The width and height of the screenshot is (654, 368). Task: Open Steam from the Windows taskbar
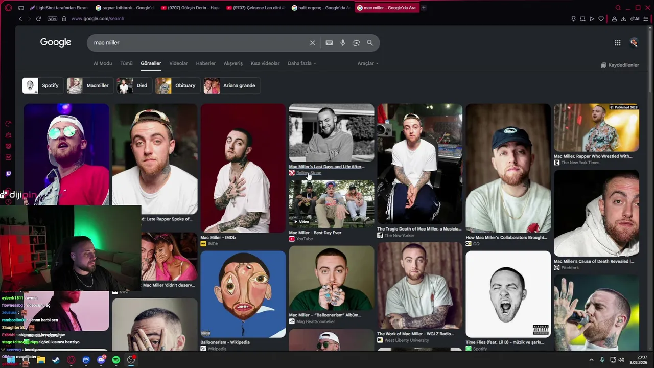[56, 360]
